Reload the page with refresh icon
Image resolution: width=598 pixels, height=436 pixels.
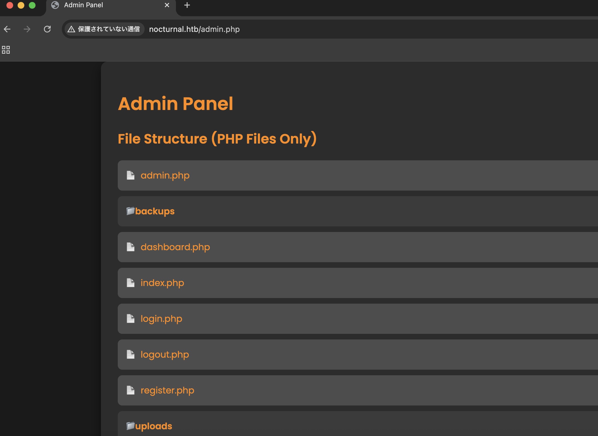point(47,29)
